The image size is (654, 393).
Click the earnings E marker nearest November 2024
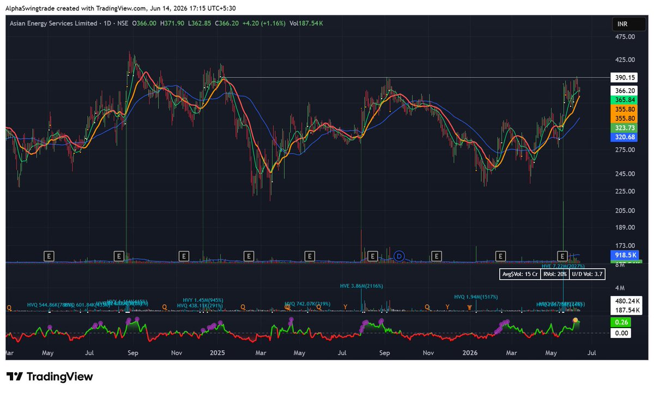coord(184,255)
